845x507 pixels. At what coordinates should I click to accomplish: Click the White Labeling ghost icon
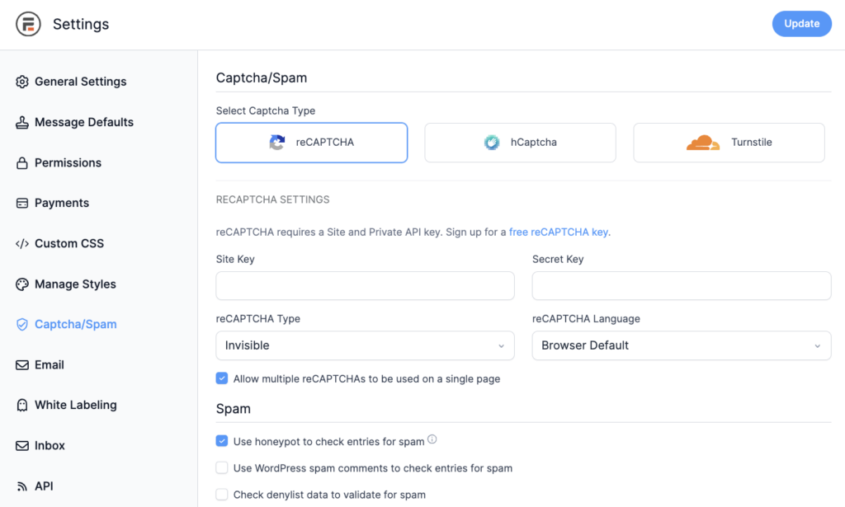[x=22, y=406]
